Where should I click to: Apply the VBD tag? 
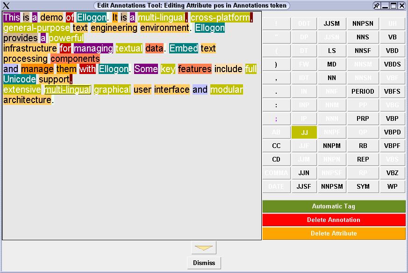(393, 51)
